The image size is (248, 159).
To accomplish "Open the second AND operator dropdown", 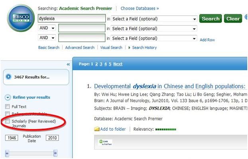I will (x=47, y=38).
